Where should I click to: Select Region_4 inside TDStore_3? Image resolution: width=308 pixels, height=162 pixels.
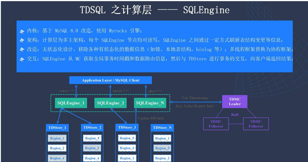pos(127,148)
